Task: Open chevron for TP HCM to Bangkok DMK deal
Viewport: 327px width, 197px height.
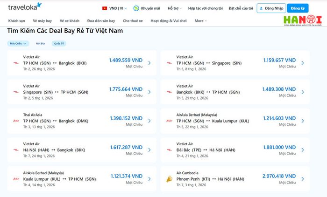Action: pyautogui.click(x=149, y=121)
